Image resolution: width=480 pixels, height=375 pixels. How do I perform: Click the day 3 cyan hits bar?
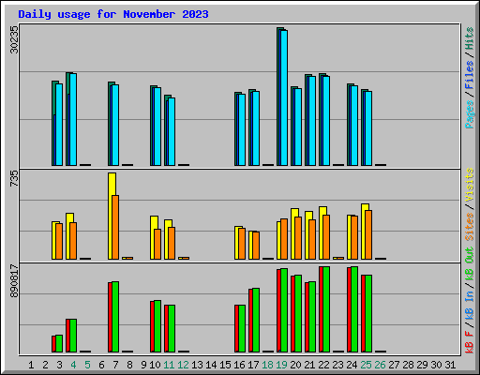coord(59,125)
